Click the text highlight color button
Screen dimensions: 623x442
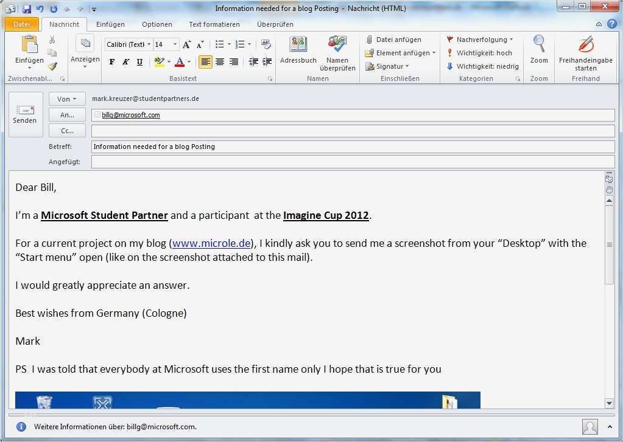coord(160,62)
